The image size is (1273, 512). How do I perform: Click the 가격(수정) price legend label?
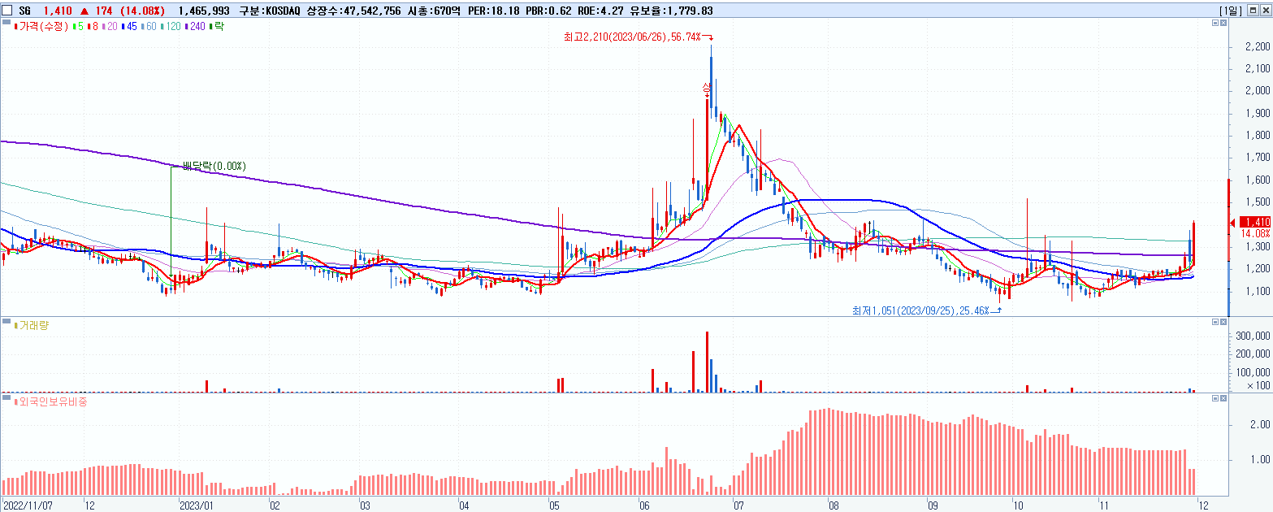click(x=40, y=26)
